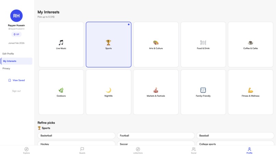Click the coffee cup icon
Screen dimensions: 276x155
pos(250,43)
